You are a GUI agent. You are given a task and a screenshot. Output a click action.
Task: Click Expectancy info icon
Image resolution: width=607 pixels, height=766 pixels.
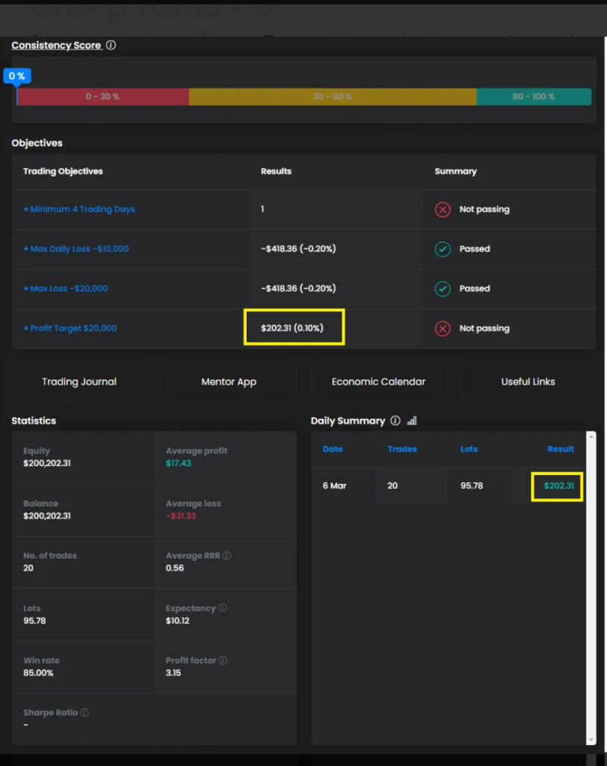pyautogui.click(x=223, y=608)
